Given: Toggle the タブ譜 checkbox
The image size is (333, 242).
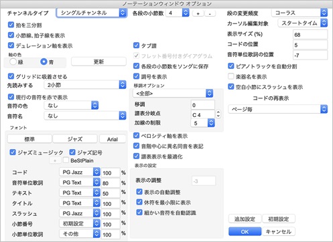Looking at the screenshot, I should (x=136, y=45).
